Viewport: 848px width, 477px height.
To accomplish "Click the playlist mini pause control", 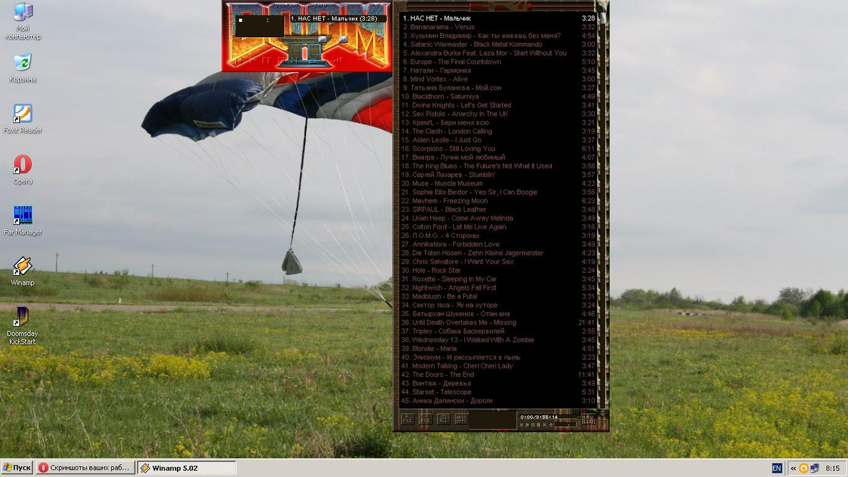I will click(x=533, y=425).
